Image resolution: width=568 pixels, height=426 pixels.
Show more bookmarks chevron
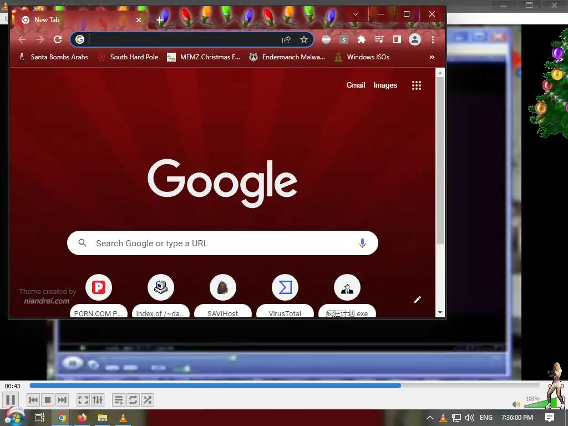pos(432,57)
